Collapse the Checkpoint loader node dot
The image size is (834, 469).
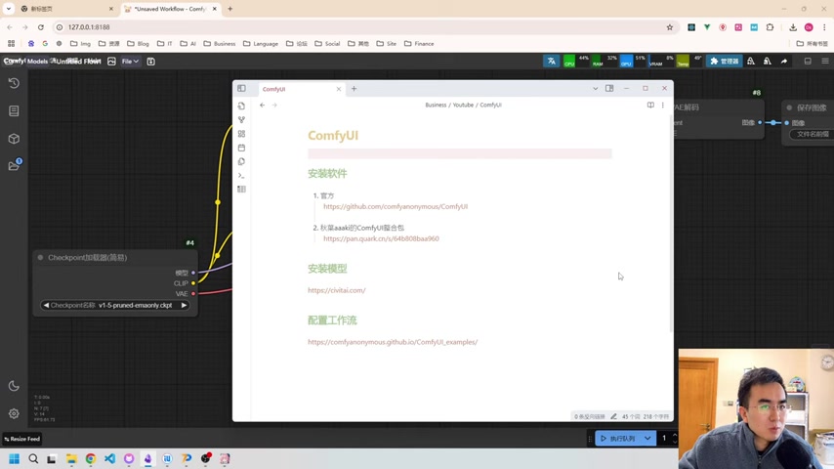click(40, 258)
